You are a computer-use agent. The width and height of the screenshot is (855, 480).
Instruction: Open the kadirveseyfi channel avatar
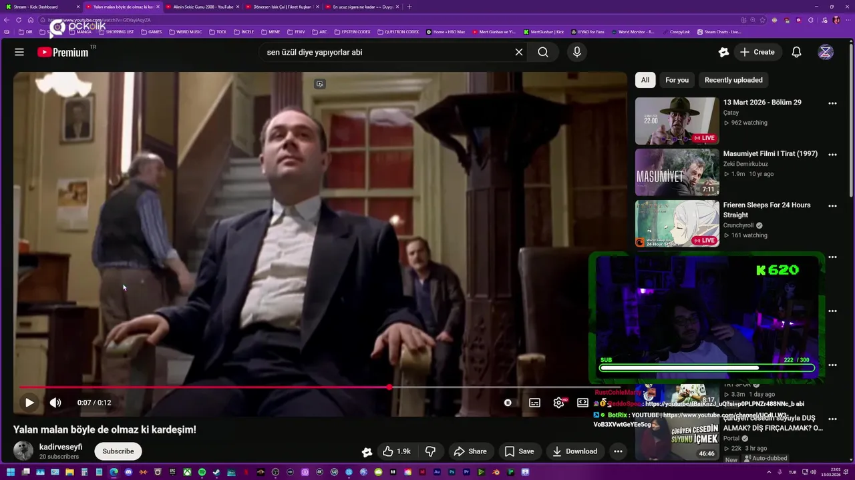(23, 451)
